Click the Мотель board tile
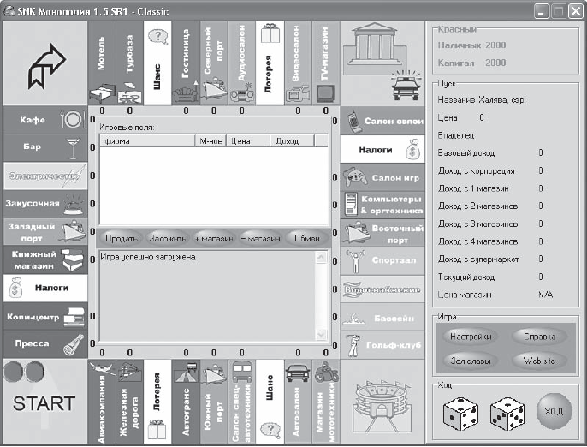587x447 pixels. 102,63
